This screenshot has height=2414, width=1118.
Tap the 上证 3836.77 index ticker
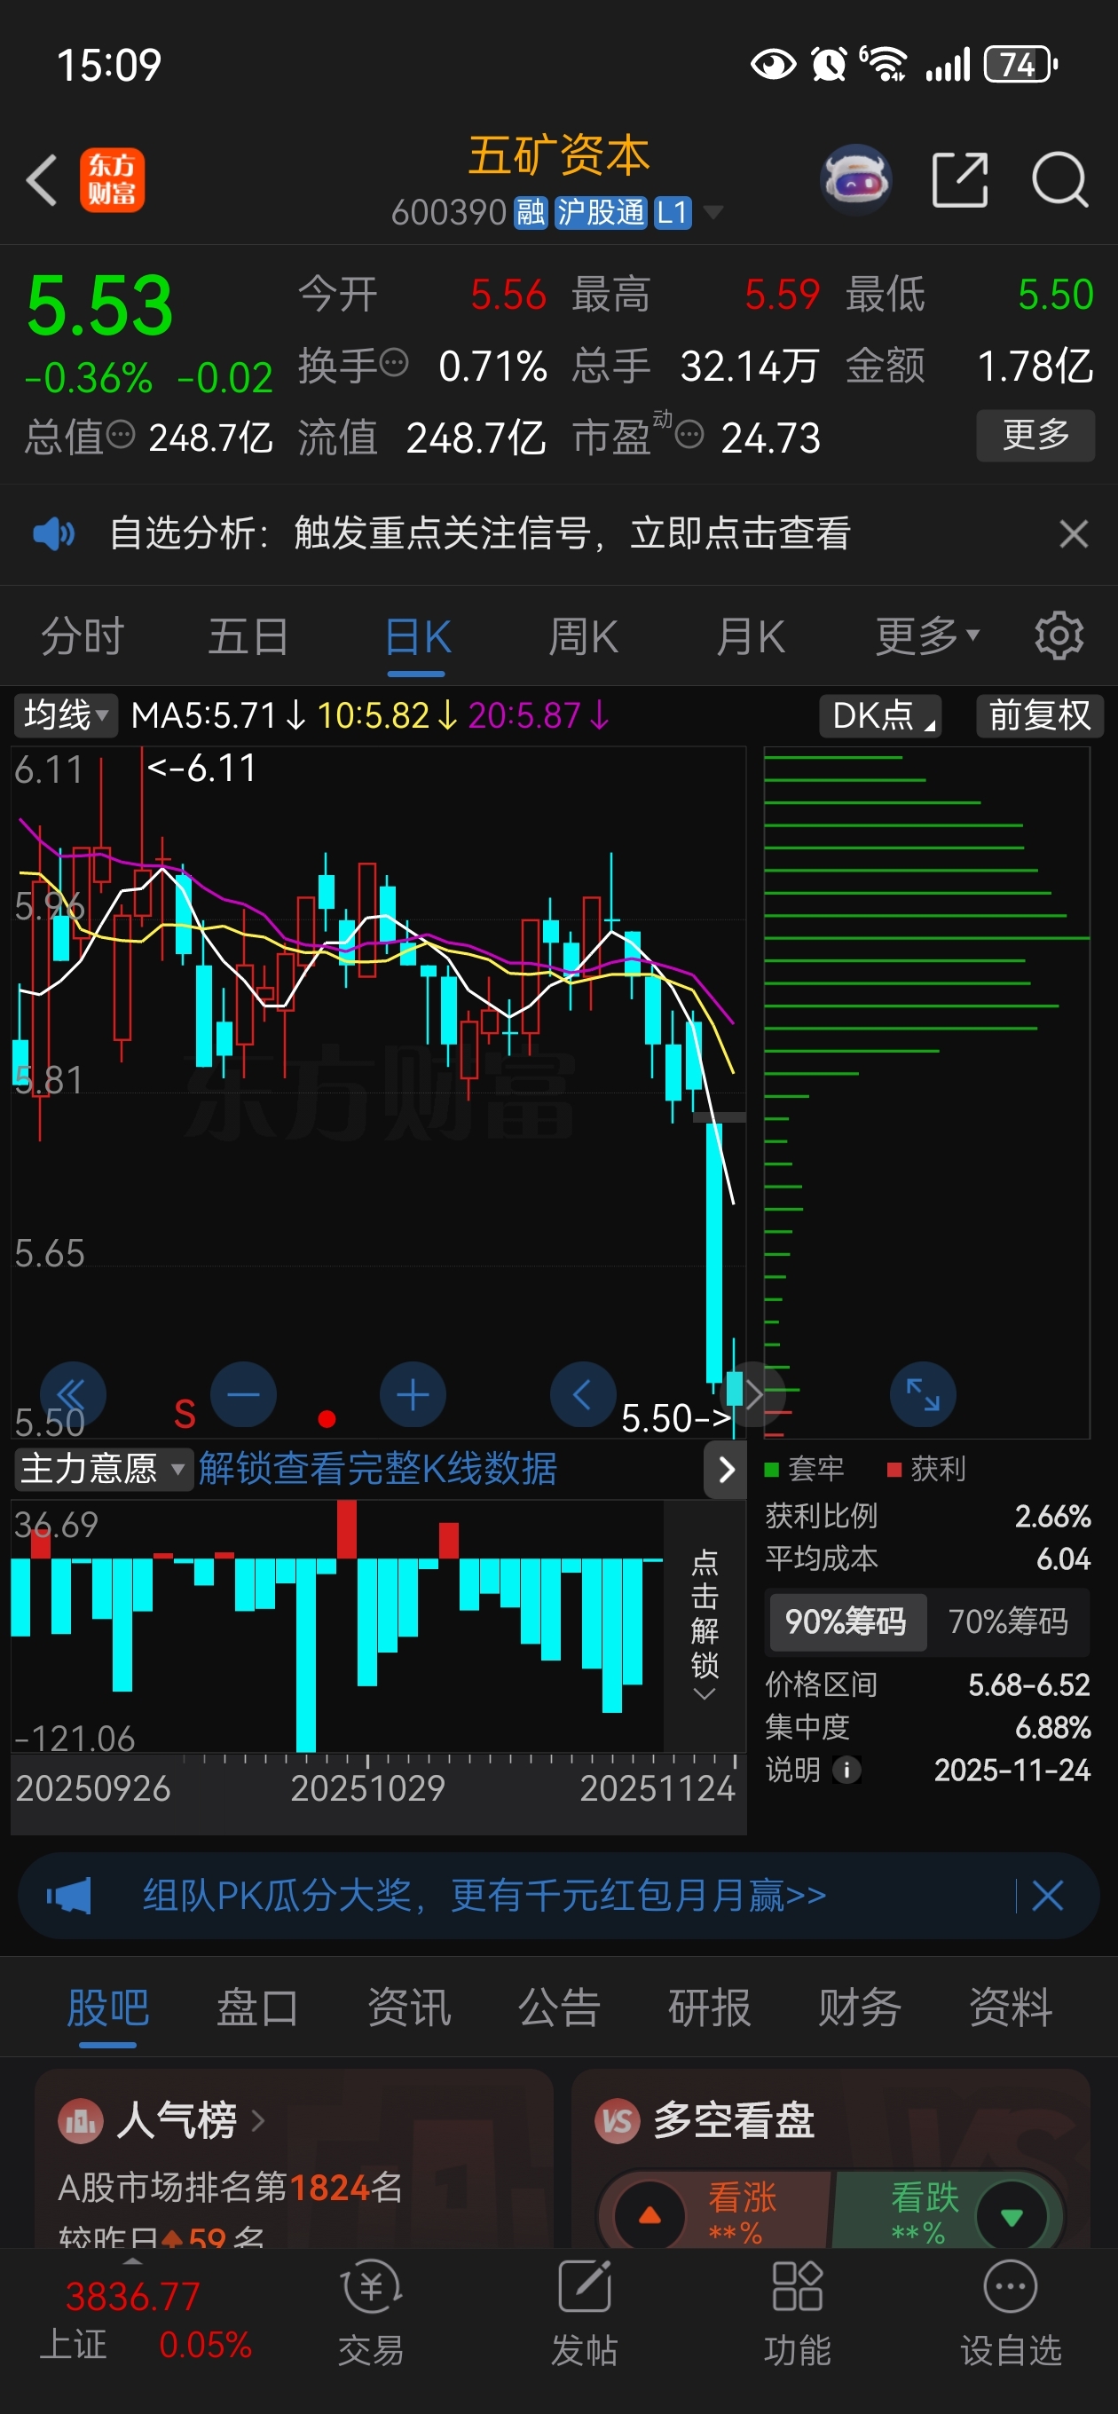[146, 2319]
